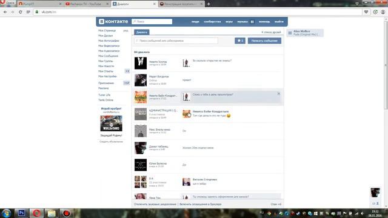Open помощь in the VK header
This screenshot has width=388, height=218.
coord(264,22)
